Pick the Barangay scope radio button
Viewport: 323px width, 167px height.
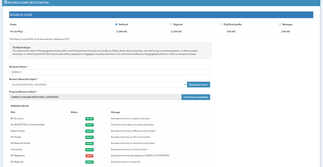click(280, 24)
